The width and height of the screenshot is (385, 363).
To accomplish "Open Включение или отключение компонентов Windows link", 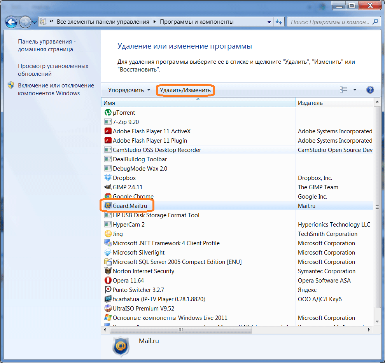I will point(56,89).
